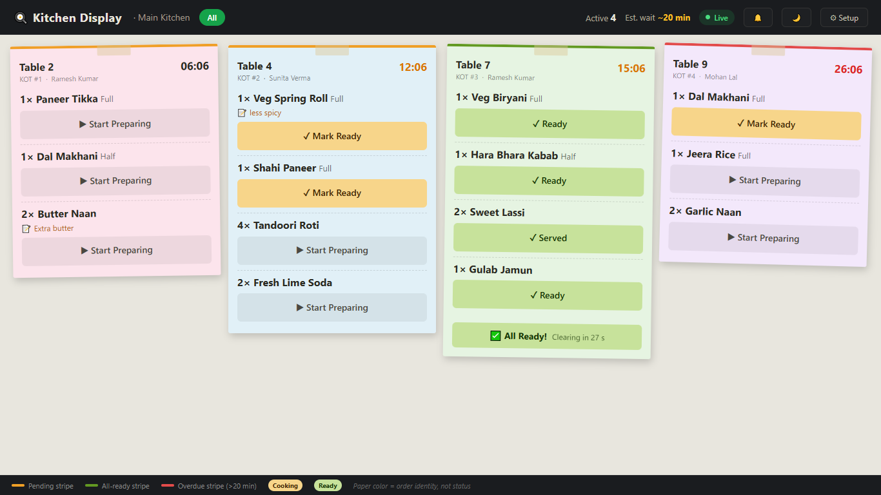Toggle dark mode with moon icon
Screen dimensions: 881x495
click(797, 17)
